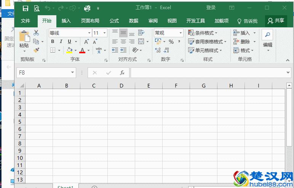Open the number format dropdown (常规)
Viewport: 294px width, 188px height.
[x=181, y=33]
